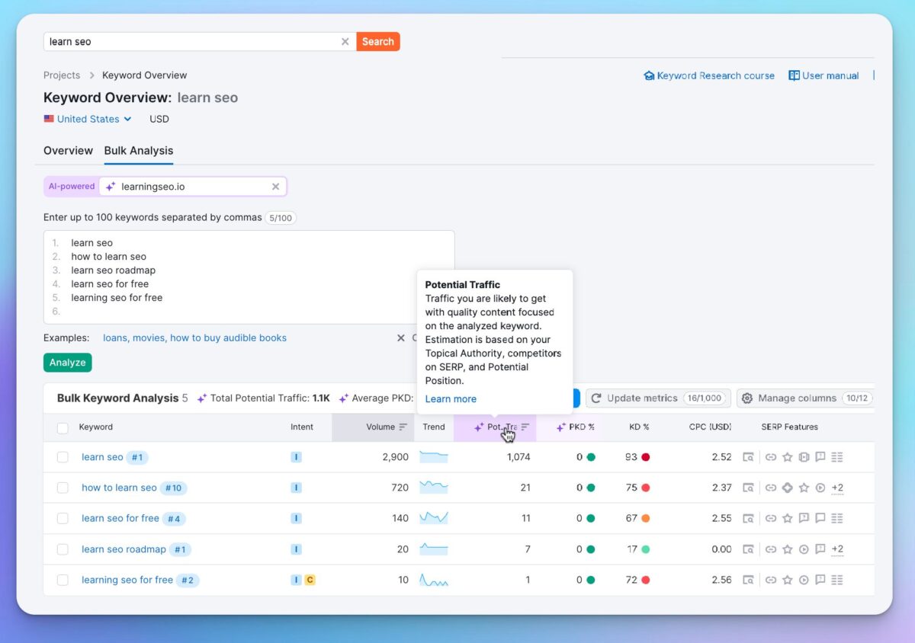
Task: Open the United States country dropdown
Action: [87, 119]
